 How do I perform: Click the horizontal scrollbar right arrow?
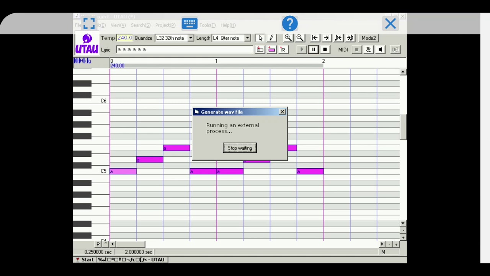[382, 244]
